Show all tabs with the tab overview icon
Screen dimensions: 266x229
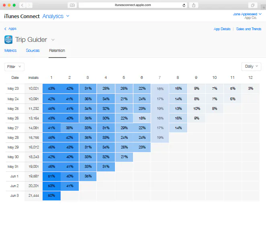(x=253, y=5)
